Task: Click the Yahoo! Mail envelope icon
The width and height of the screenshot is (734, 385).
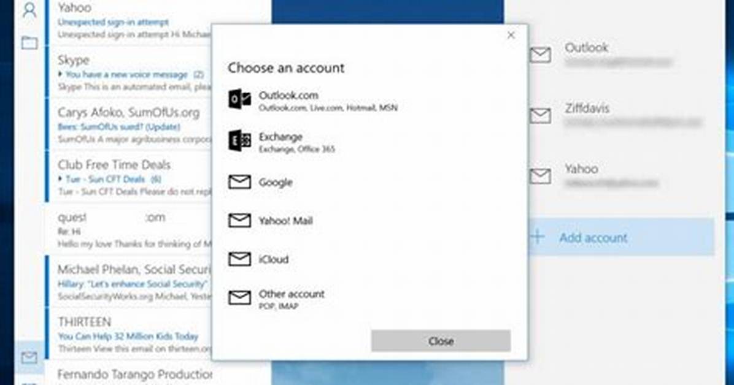Action: [x=240, y=220]
